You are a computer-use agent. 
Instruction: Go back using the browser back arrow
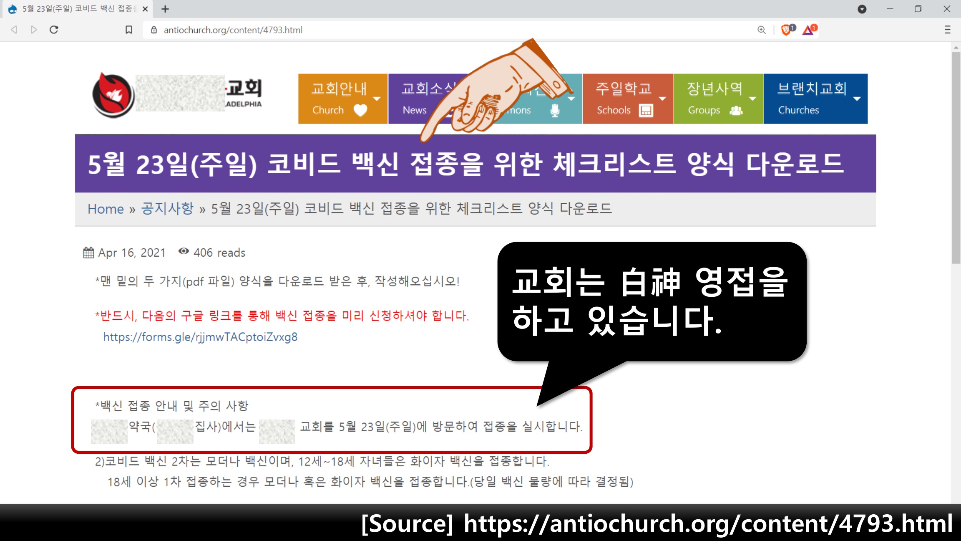[14, 30]
